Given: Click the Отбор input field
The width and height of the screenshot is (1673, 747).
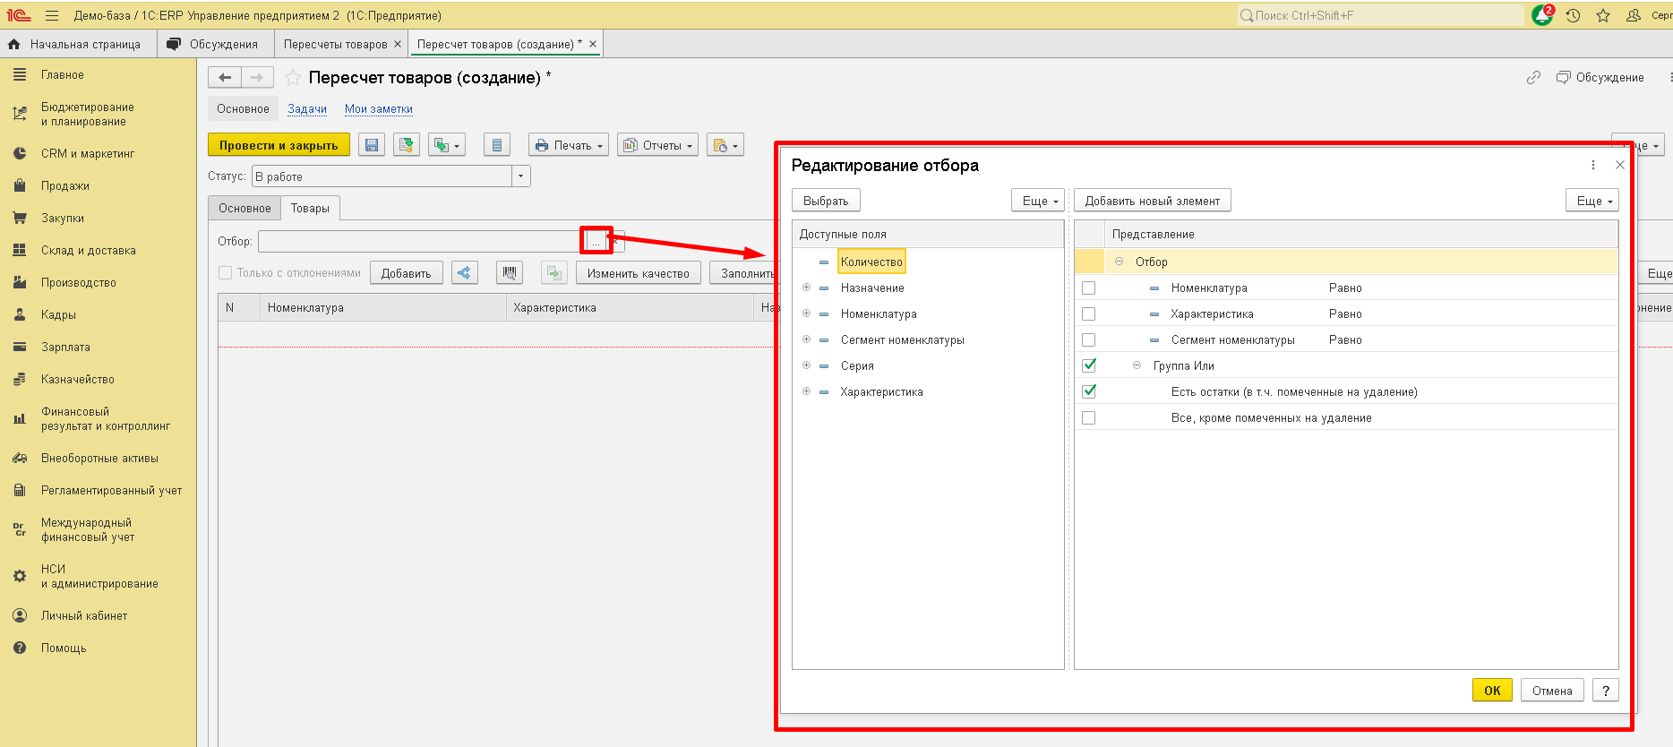Looking at the screenshot, I should tap(421, 241).
